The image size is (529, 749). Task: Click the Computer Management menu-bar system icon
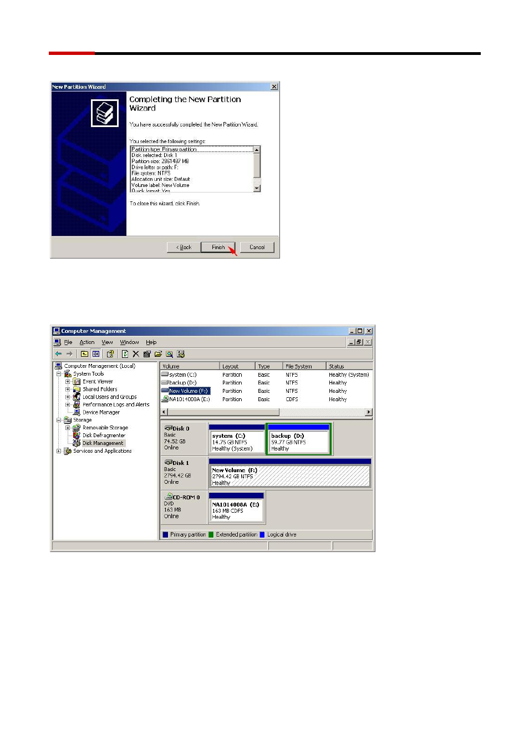(x=57, y=342)
